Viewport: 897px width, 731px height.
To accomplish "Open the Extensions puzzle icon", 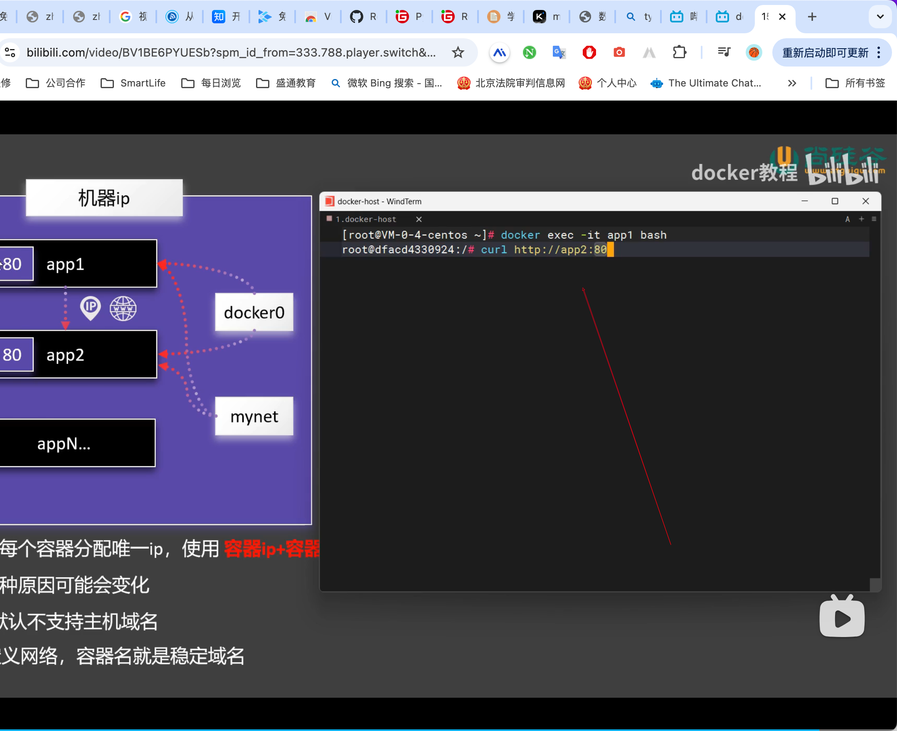I will pyautogui.click(x=679, y=53).
